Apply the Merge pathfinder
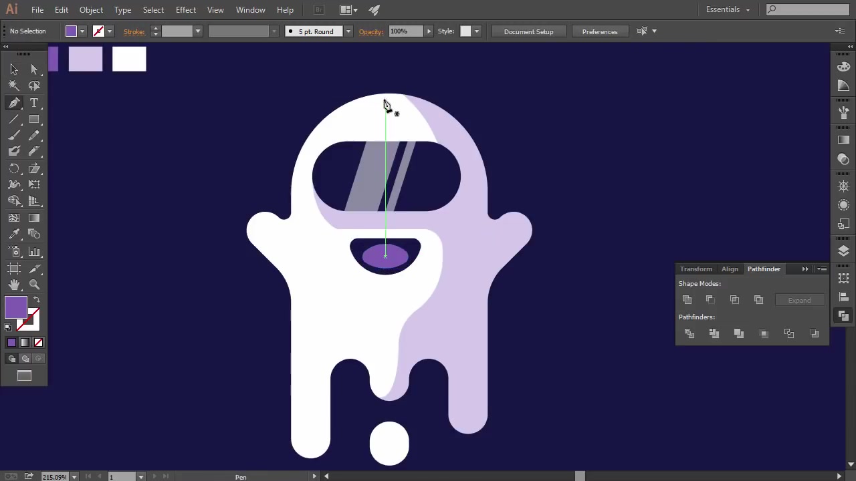The width and height of the screenshot is (856, 481). (739, 333)
